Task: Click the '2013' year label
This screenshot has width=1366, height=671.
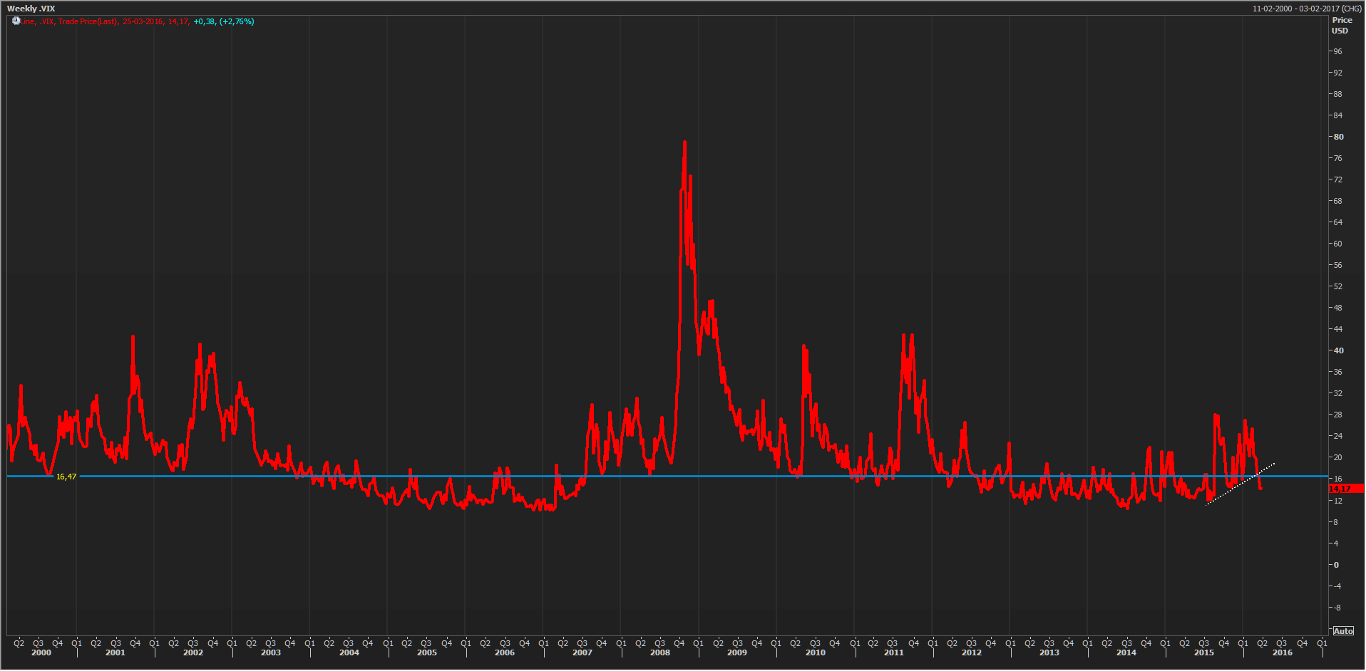Action: [1049, 652]
